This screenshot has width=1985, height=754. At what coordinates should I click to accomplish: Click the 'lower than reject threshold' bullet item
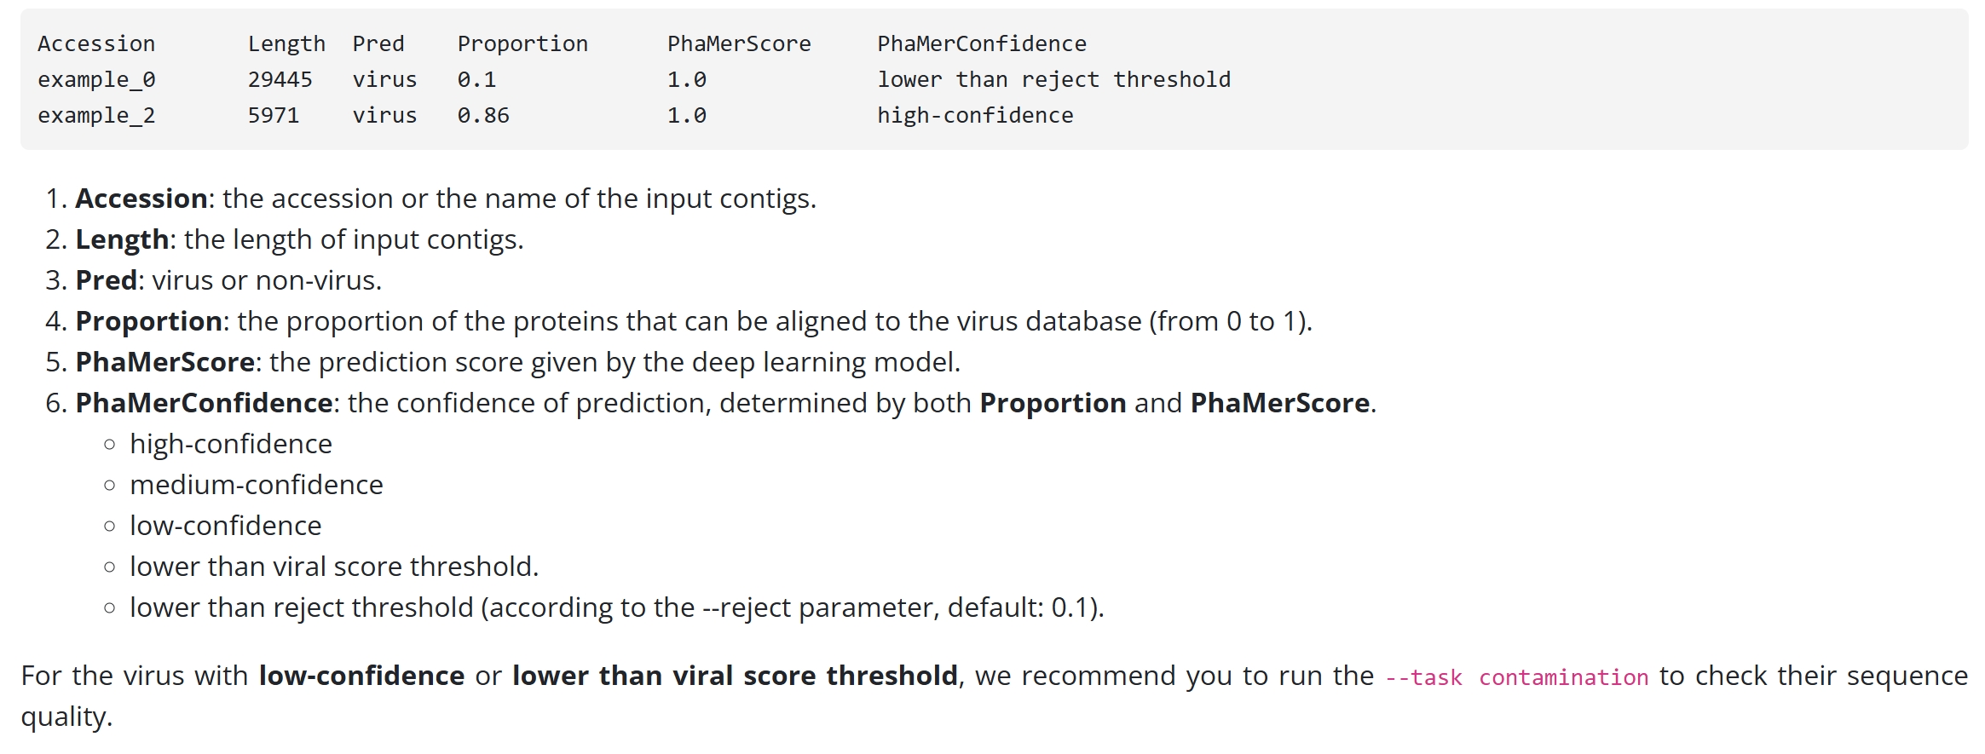point(617,607)
